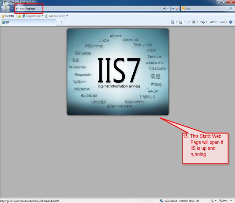Expand the zoom level dropdown arrow
The height and width of the screenshot is (203, 235).
tap(231, 201)
